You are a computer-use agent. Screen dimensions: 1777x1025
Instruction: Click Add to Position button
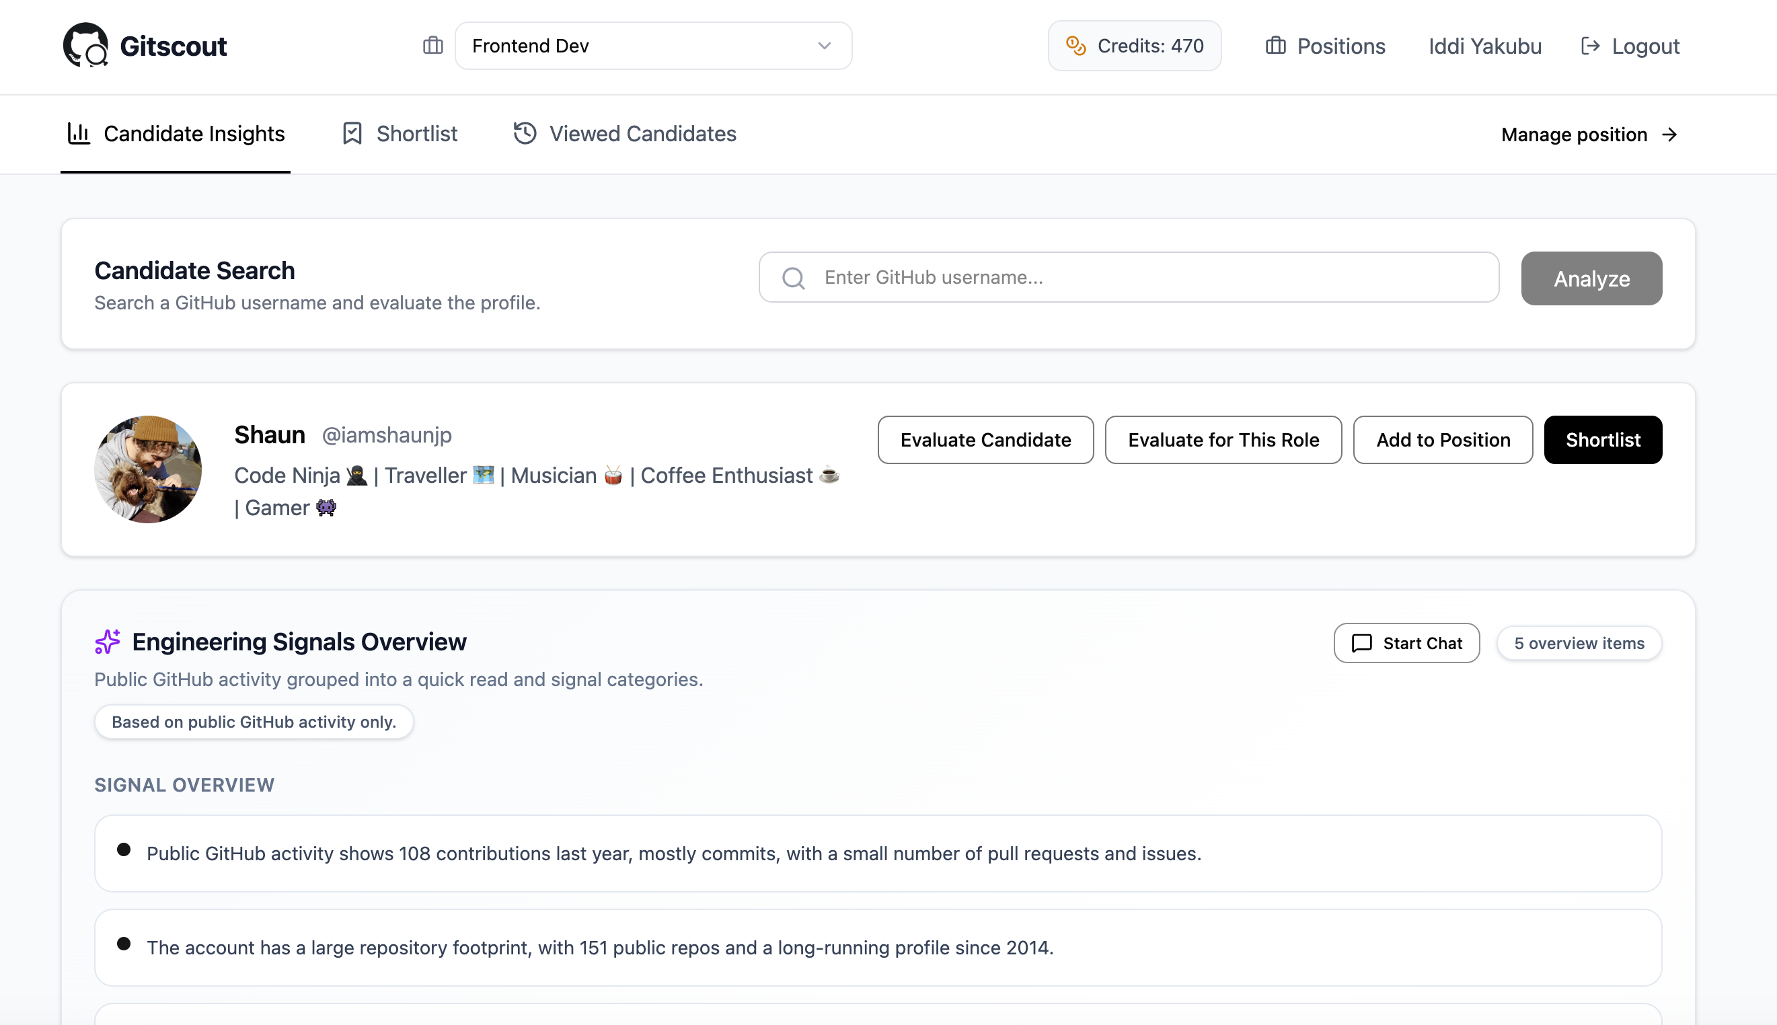tap(1443, 439)
